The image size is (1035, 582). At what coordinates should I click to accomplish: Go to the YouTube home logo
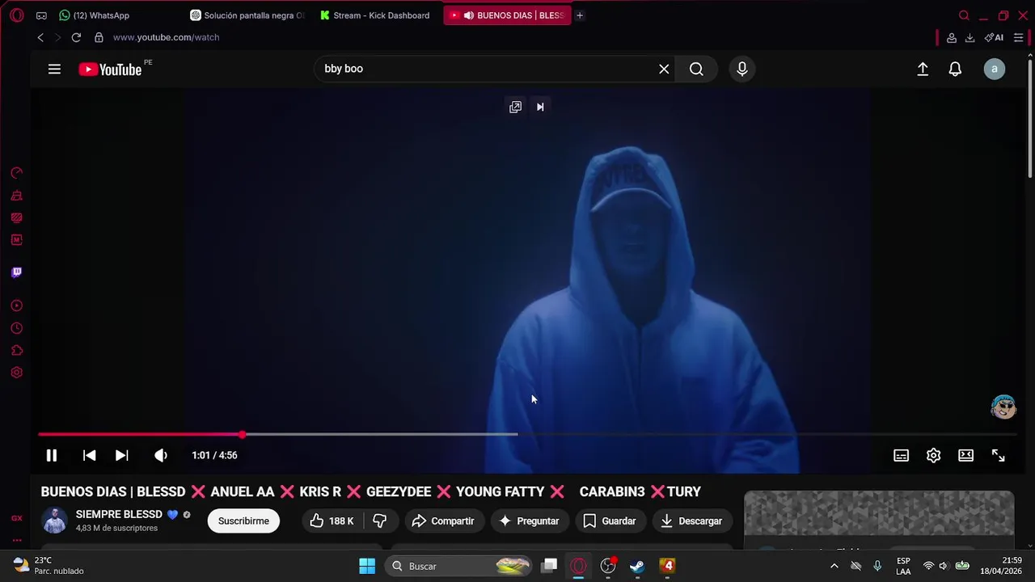tap(110, 70)
